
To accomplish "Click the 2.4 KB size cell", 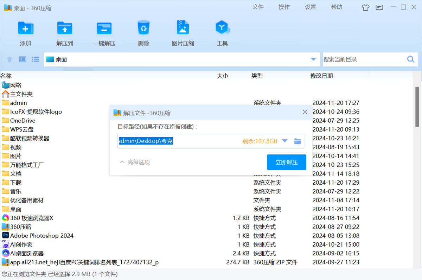I will click(241, 254).
